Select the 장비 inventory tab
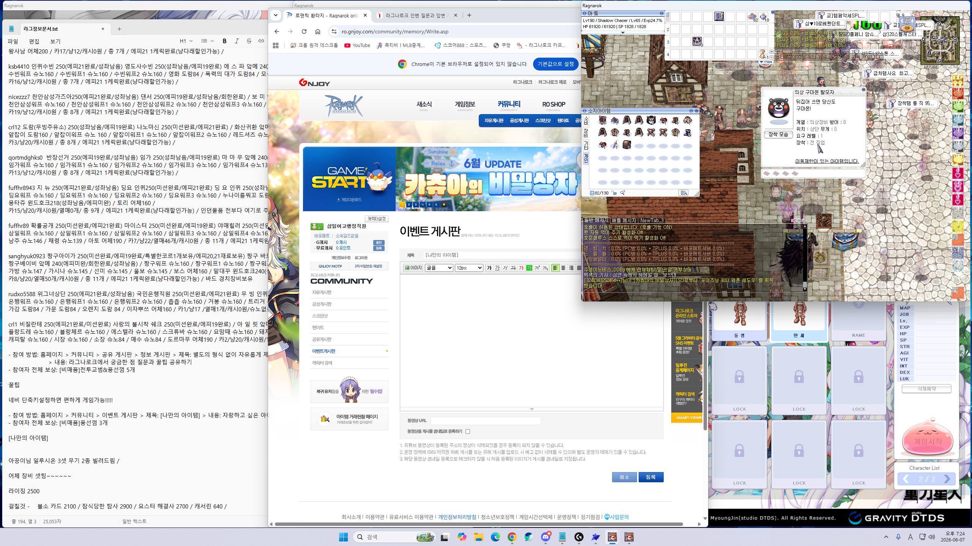This screenshot has height=546, width=972. pos(586,133)
